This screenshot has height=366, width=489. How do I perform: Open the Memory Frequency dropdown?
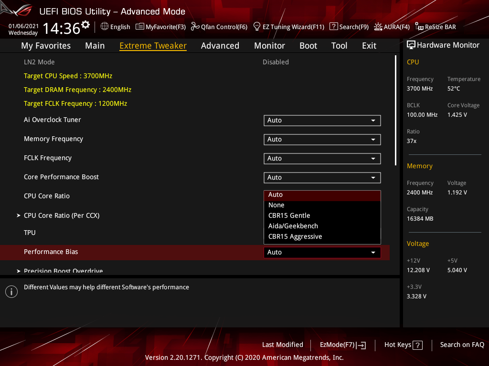322,140
